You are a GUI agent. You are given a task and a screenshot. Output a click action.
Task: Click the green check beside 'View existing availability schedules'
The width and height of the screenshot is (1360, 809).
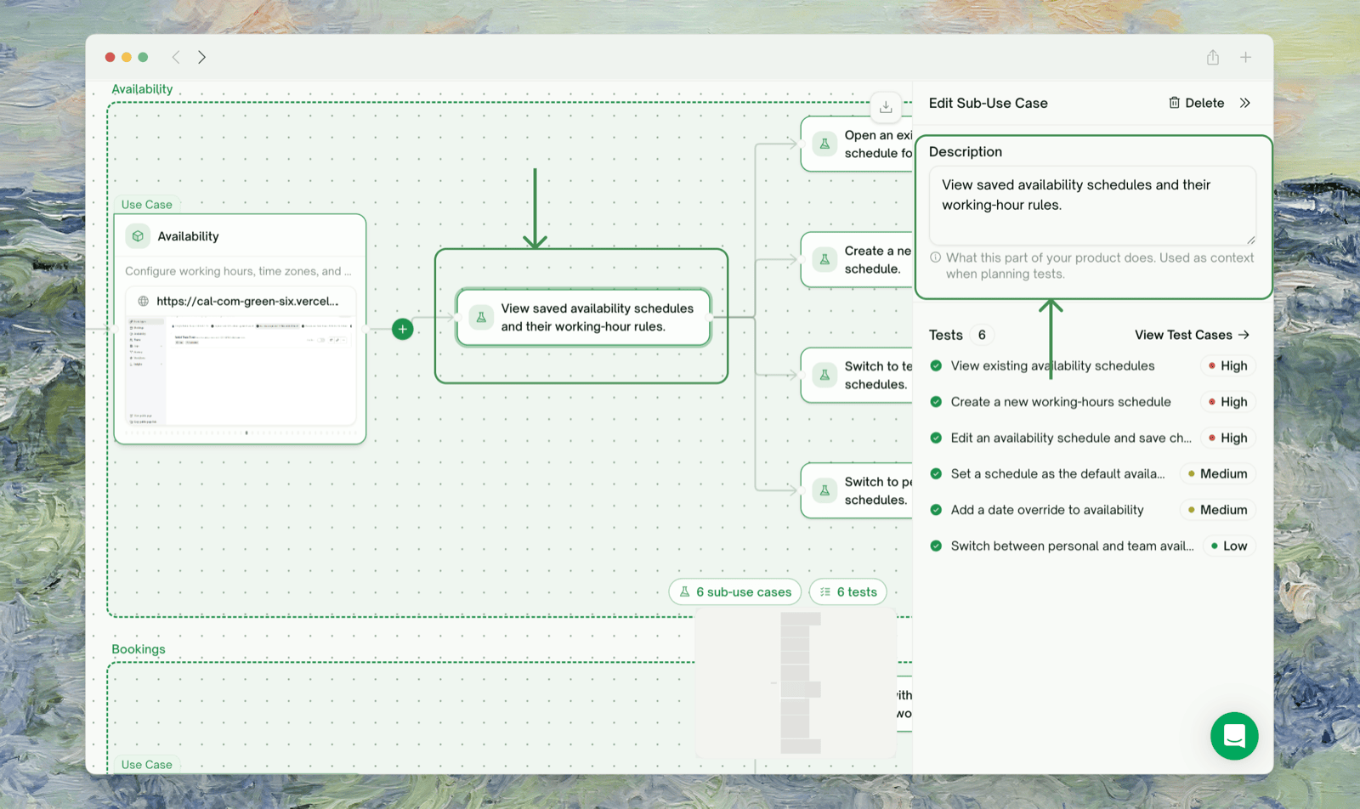(936, 365)
